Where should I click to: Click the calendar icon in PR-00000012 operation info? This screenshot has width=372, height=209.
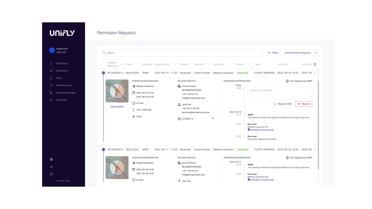134,170
